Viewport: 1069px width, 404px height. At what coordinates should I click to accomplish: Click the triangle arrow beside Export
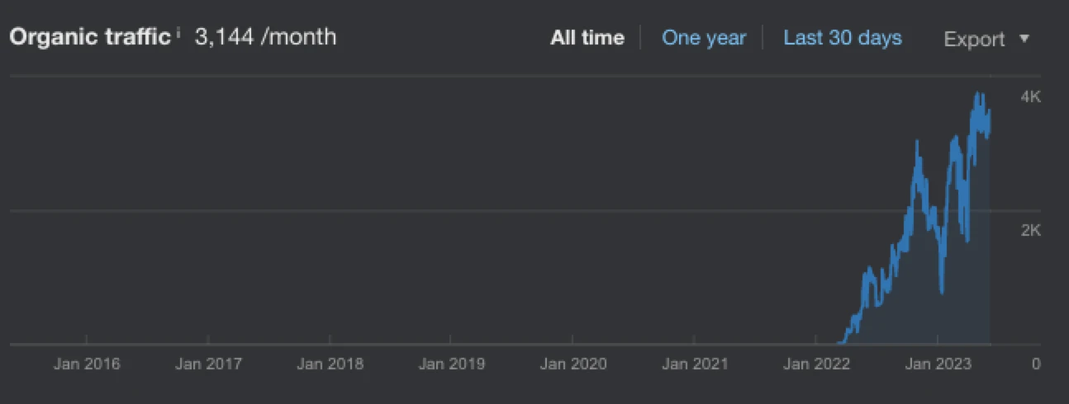click(x=1024, y=39)
